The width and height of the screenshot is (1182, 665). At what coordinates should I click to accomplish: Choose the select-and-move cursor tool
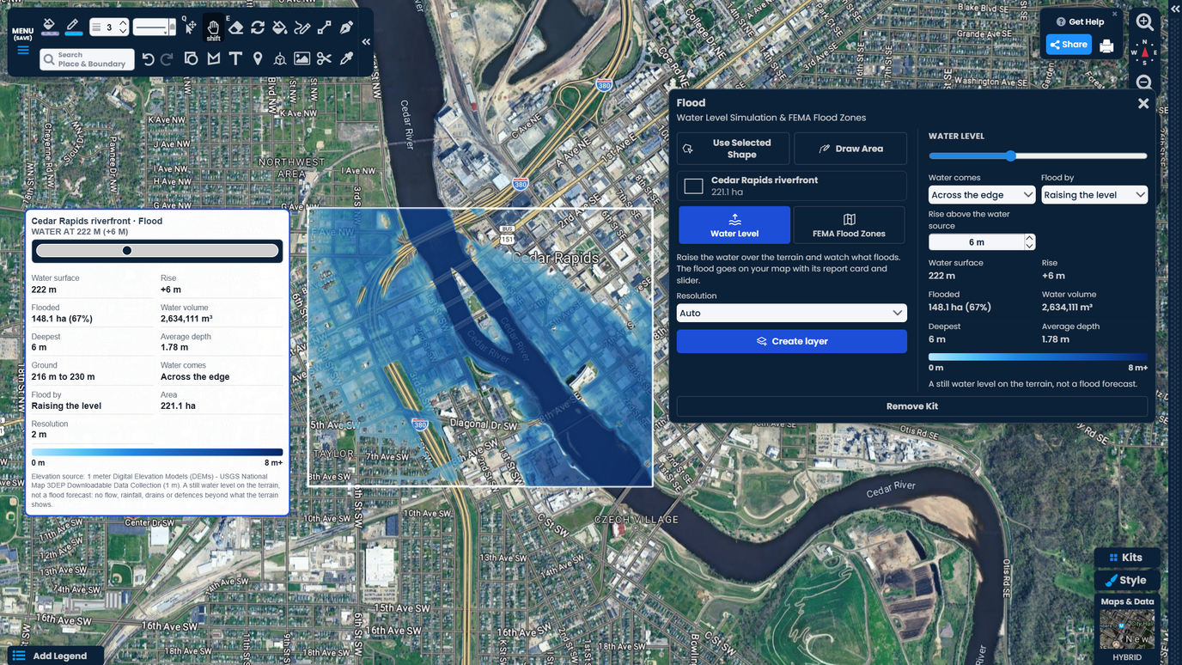pos(191,27)
